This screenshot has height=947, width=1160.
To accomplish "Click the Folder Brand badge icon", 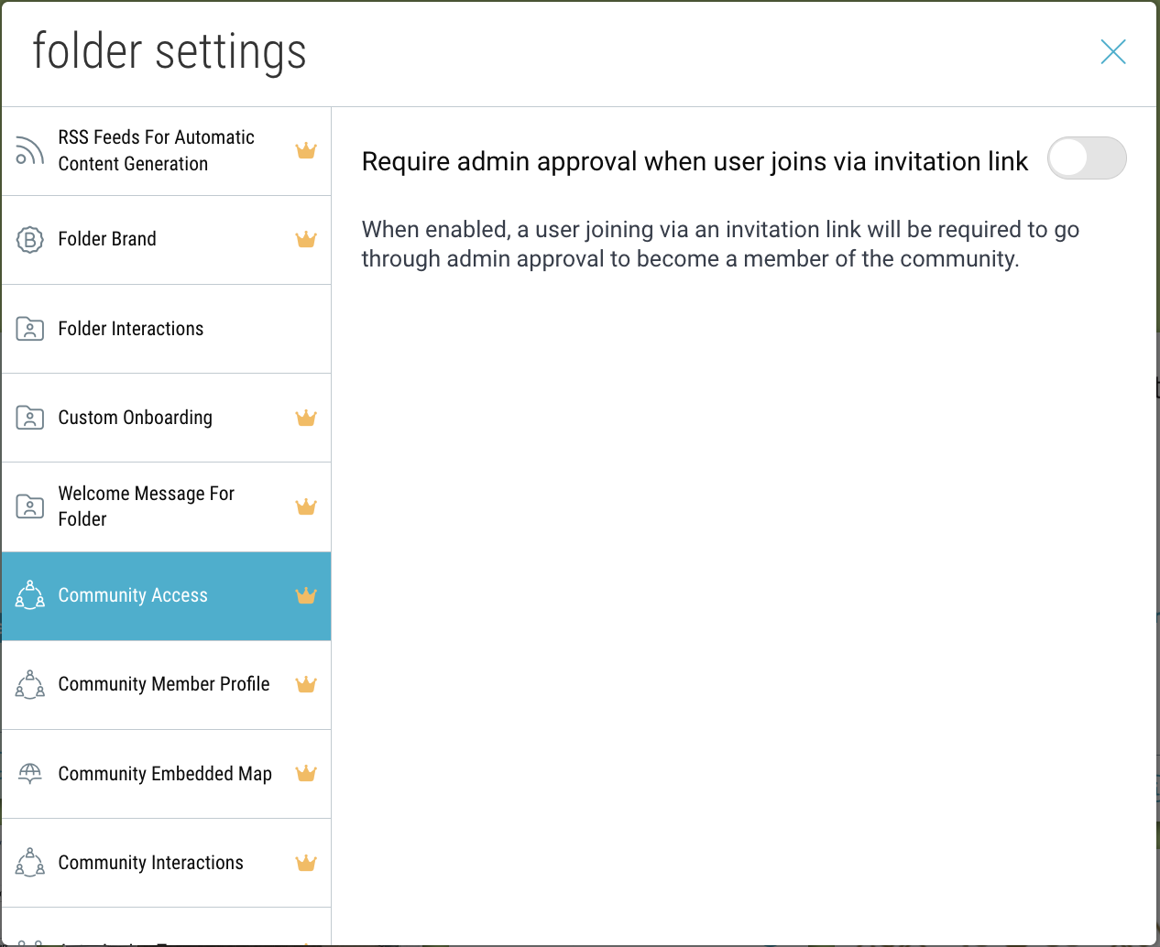I will click(29, 240).
